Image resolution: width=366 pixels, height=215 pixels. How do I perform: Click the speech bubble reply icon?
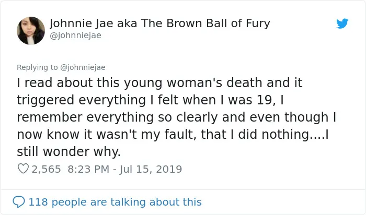(x=19, y=202)
